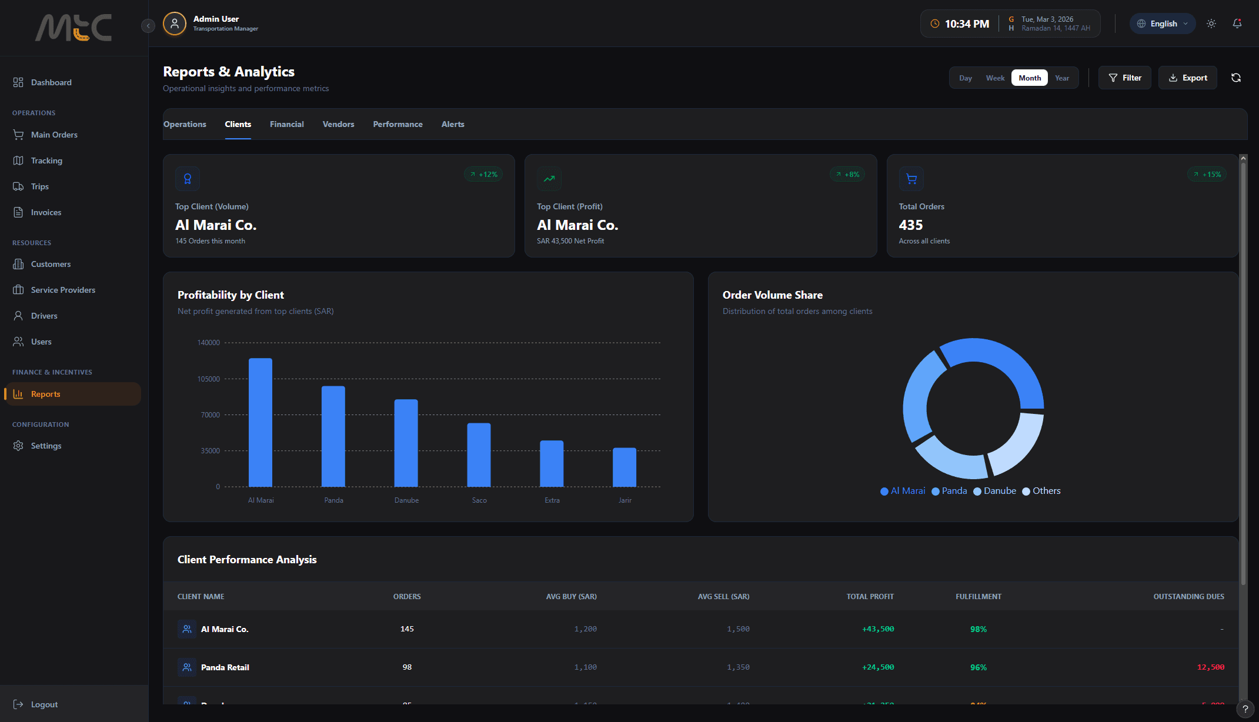Click the Main Orders cart icon

[18, 135]
